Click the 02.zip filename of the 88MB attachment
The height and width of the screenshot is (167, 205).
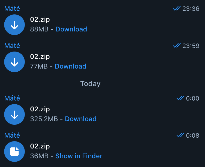40,19
